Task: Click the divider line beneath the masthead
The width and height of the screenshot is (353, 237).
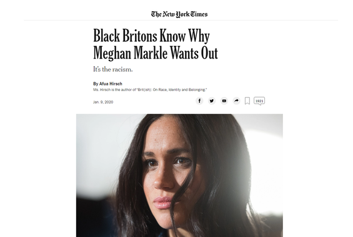Action: click(181, 20)
